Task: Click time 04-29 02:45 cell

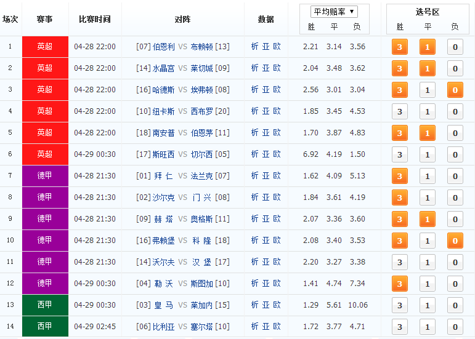Action: pyautogui.click(x=95, y=327)
